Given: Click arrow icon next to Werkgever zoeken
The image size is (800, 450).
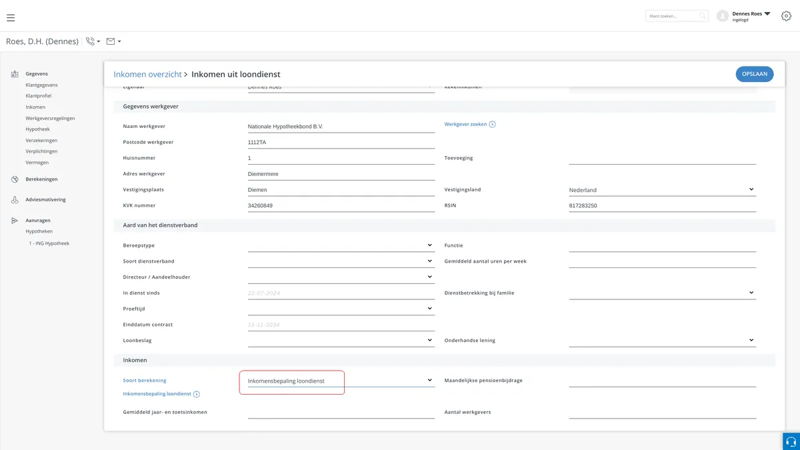Looking at the screenshot, I should tap(493, 124).
